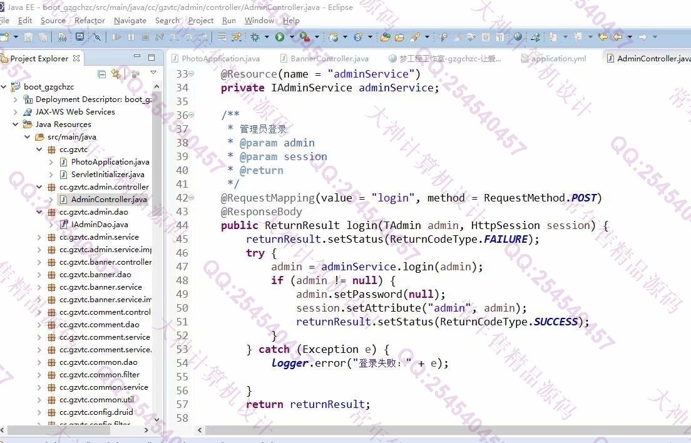
Task: Fold the Javadoc comment at line 36
Action: tap(192, 115)
